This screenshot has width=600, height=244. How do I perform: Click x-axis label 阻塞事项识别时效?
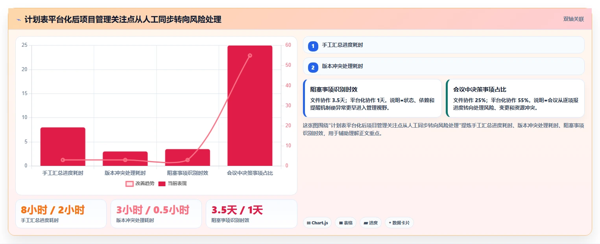188,173
